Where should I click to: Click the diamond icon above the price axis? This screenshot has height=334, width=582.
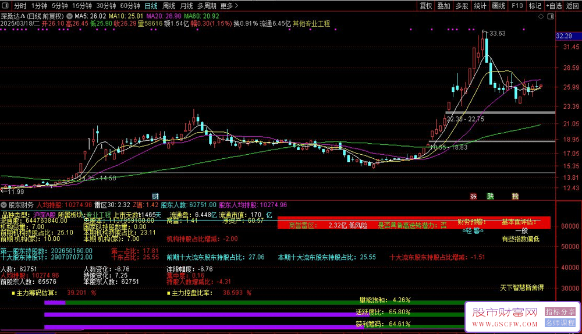(x=541, y=16)
